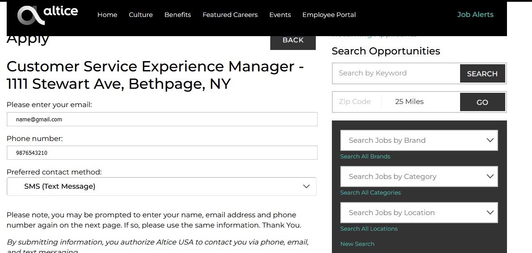Open the Employee Portal link

coord(329,15)
